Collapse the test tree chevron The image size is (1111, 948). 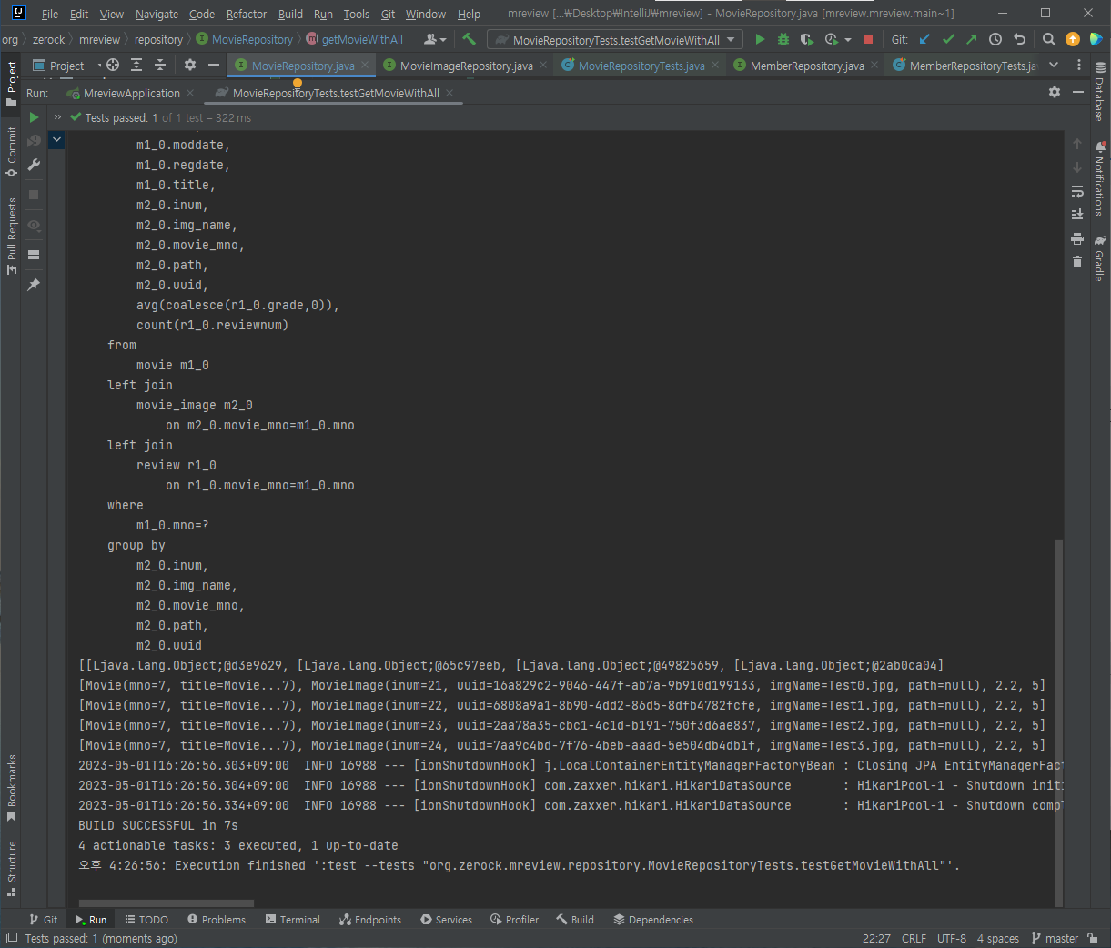(x=56, y=139)
